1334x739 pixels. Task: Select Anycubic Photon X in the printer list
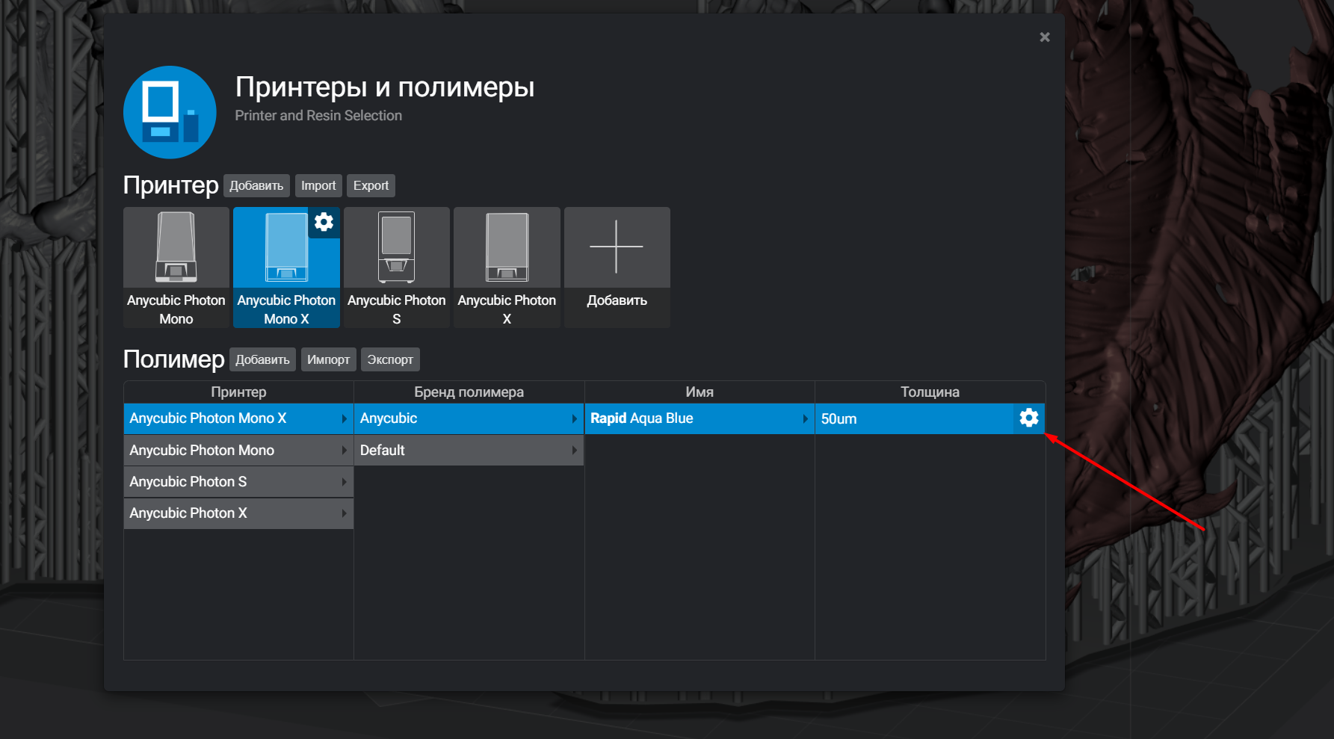[238, 513]
